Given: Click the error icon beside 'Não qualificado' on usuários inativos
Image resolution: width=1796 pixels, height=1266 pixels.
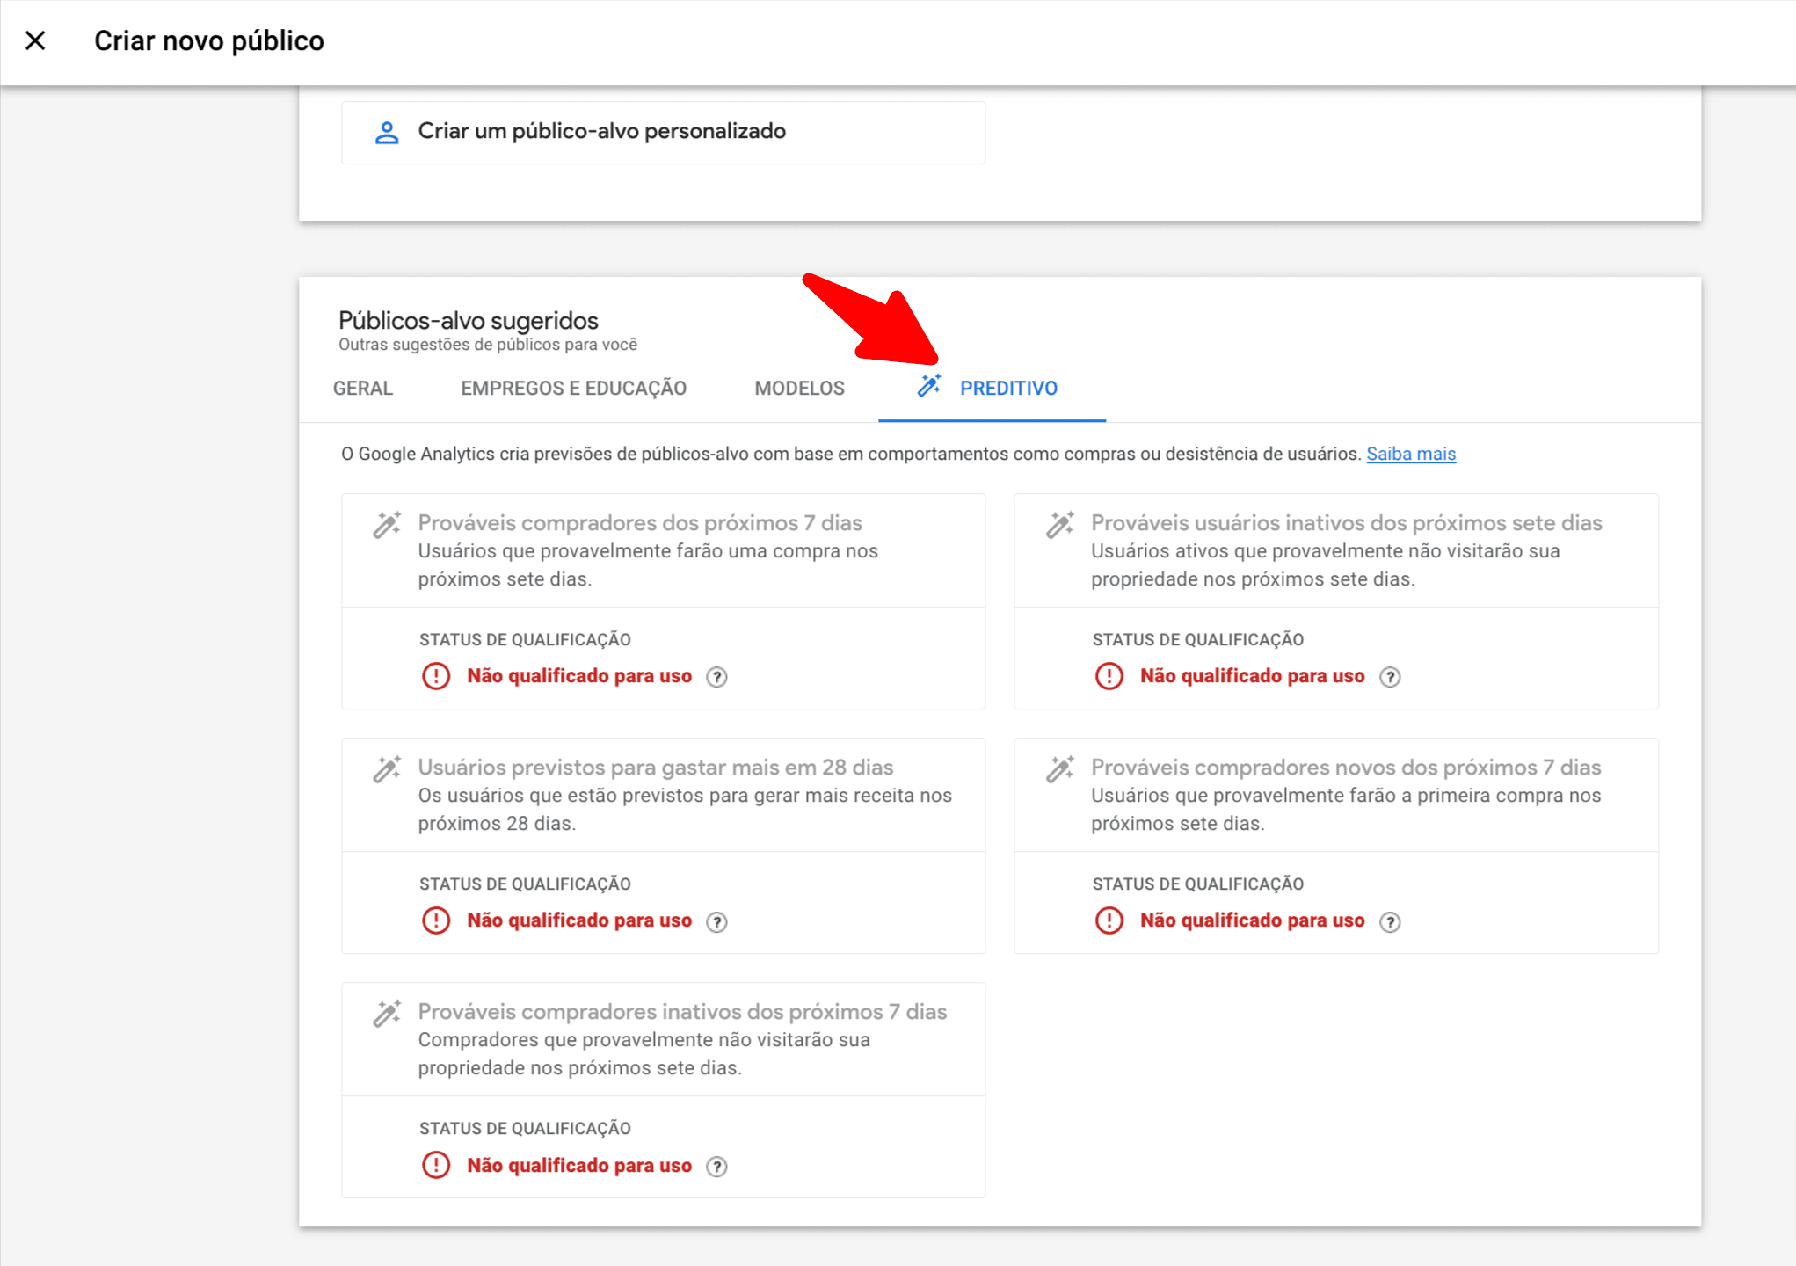Looking at the screenshot, I should [1109, 676].
